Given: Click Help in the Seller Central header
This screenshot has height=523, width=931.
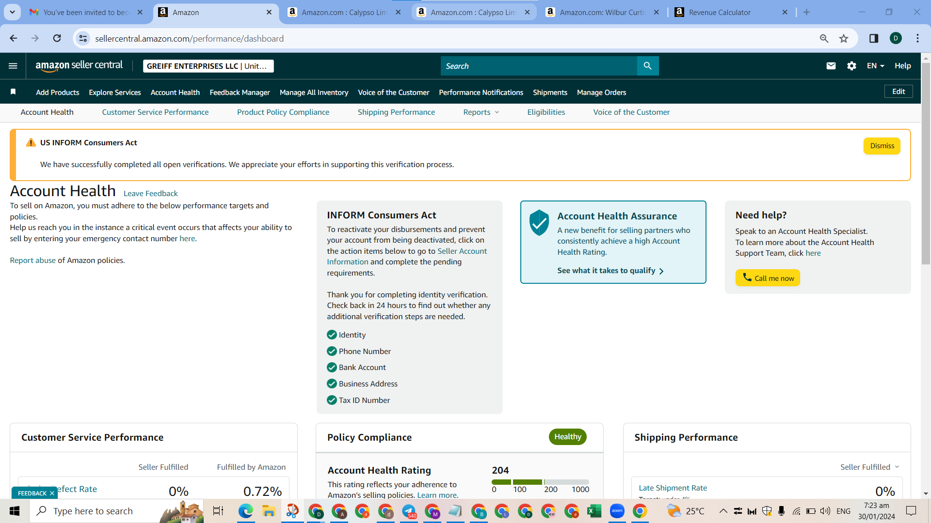Looking at the screenshot, I should [x=902, y=66].
